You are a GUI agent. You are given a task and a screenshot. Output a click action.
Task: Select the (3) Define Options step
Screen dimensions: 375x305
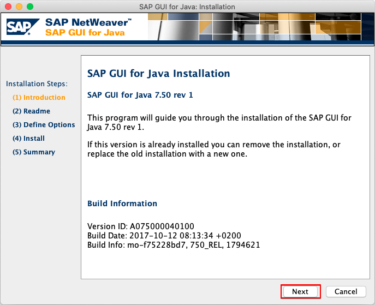pos(44,125)
